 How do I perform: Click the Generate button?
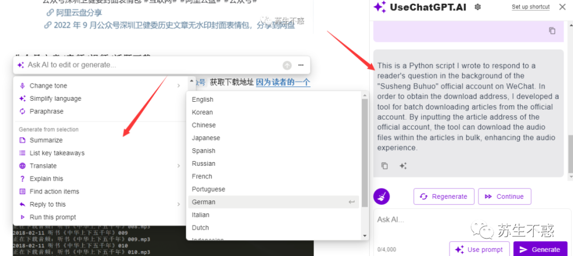[540, 250]
